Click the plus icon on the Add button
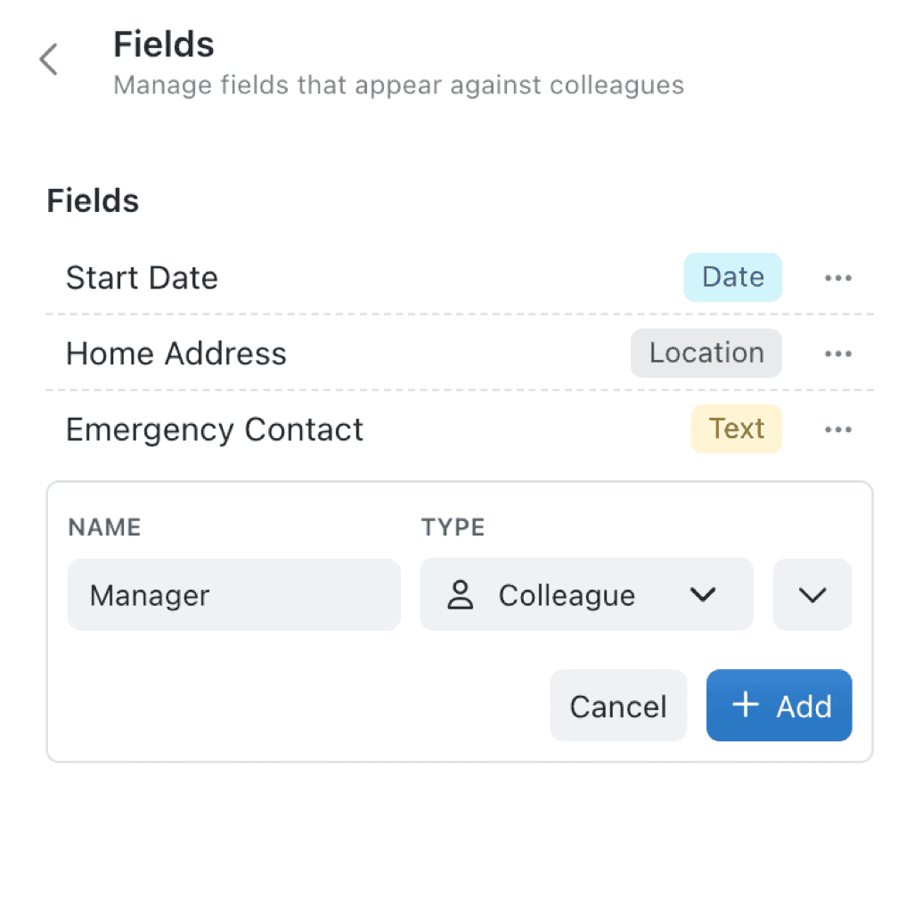Image resolution: width=922 pixels, height=922 pixels. click(x=745, y=706)
